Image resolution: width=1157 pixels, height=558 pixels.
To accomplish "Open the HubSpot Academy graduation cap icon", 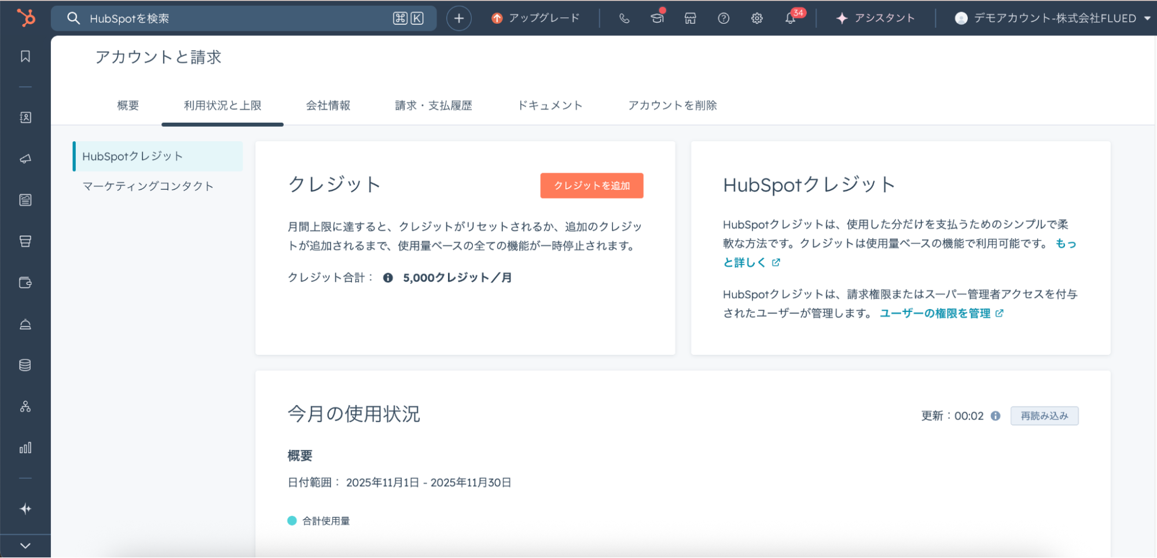I will (657, 19).
